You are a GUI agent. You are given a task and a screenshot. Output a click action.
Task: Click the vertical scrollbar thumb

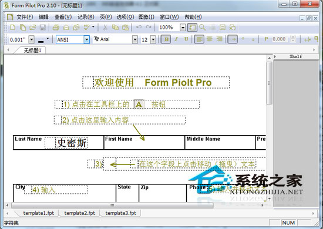pos(269,83)
